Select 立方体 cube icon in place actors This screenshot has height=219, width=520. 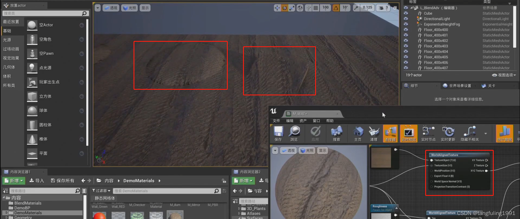pos(32,97)
